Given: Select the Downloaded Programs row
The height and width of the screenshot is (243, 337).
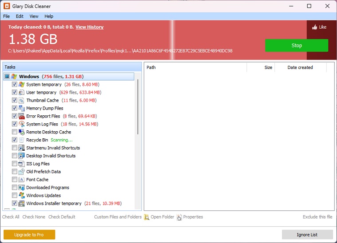Looking at the screenshot, I should click(48, 187).
